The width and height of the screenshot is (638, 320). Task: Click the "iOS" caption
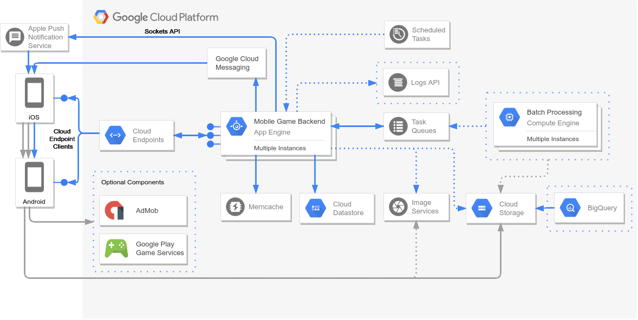34,117
